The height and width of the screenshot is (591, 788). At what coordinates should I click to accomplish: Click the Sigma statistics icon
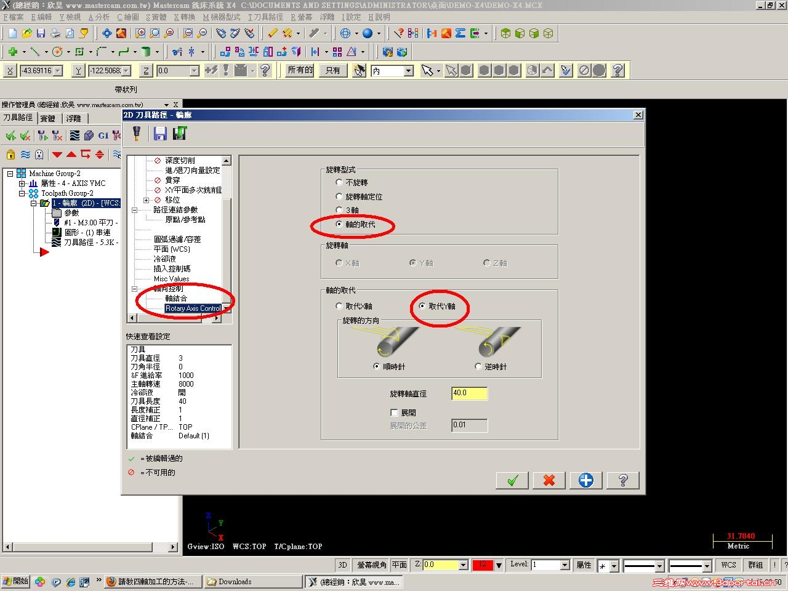(x=460, y=33)
